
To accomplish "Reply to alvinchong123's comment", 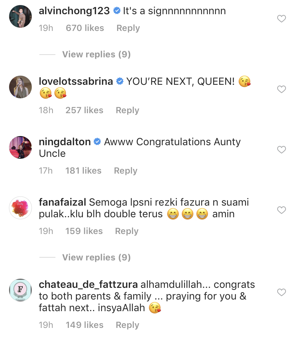I will tap(128, 28).
